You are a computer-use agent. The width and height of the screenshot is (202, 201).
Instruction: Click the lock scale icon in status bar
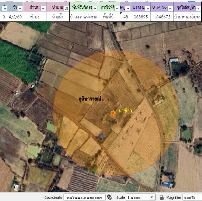(162, 197)
